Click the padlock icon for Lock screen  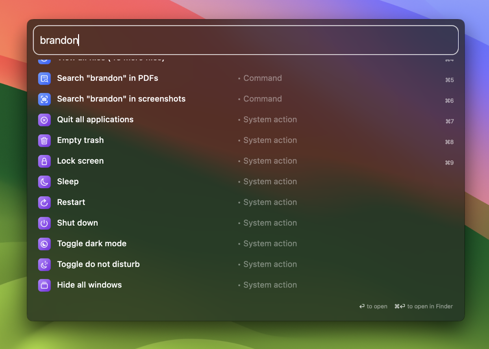pyautogui.click(x=44, y=161)
